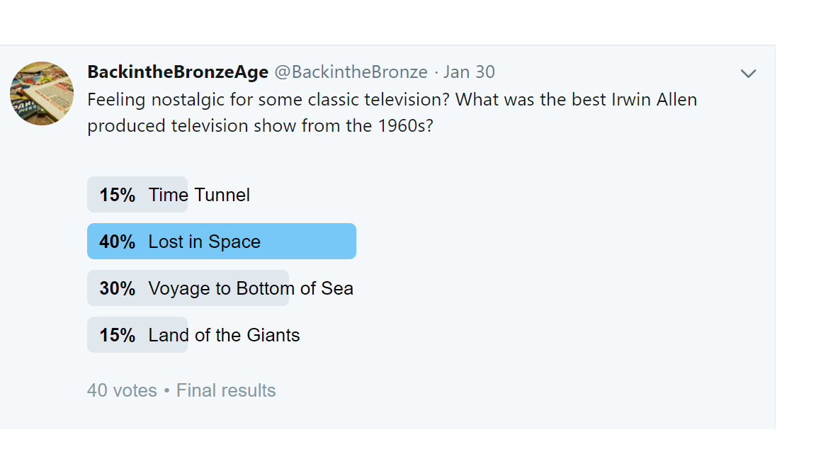
Task: Click the BackintheBronzeAge profile avatar
Action: pos(42,93)
